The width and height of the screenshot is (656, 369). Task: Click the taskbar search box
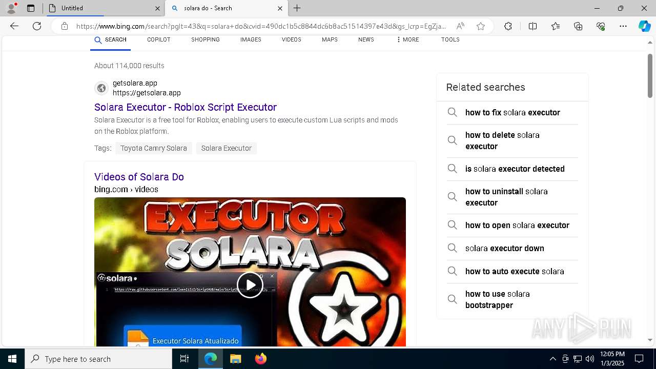tap(98, 359)
